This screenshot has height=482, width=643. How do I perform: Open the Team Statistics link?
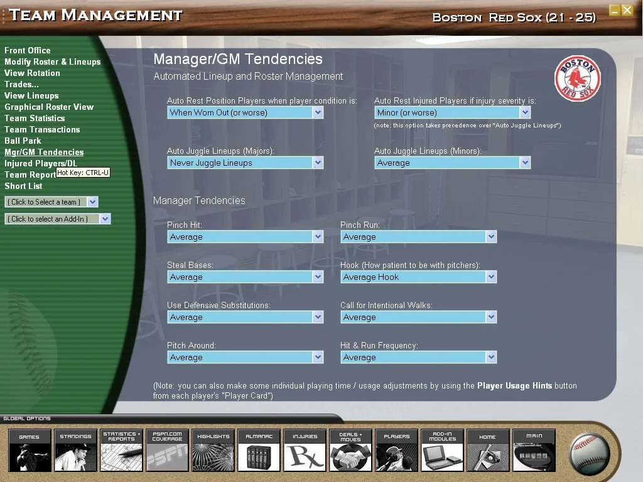point(35,118)
